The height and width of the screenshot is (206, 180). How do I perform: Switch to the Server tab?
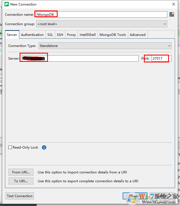12,35
